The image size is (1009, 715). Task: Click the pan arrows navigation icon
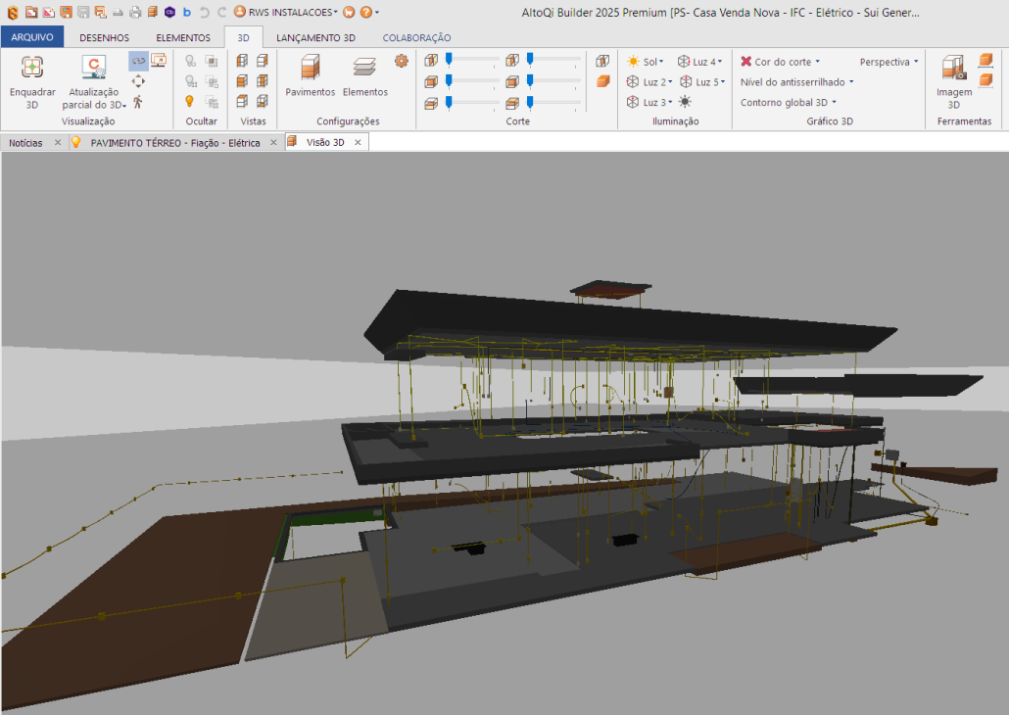point(138,81)
